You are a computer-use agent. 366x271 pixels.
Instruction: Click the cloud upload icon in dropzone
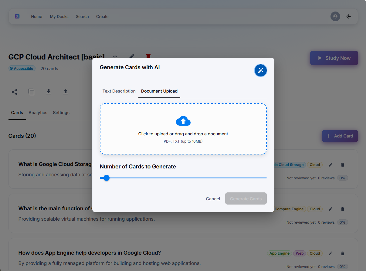click(x=183, y=121)
